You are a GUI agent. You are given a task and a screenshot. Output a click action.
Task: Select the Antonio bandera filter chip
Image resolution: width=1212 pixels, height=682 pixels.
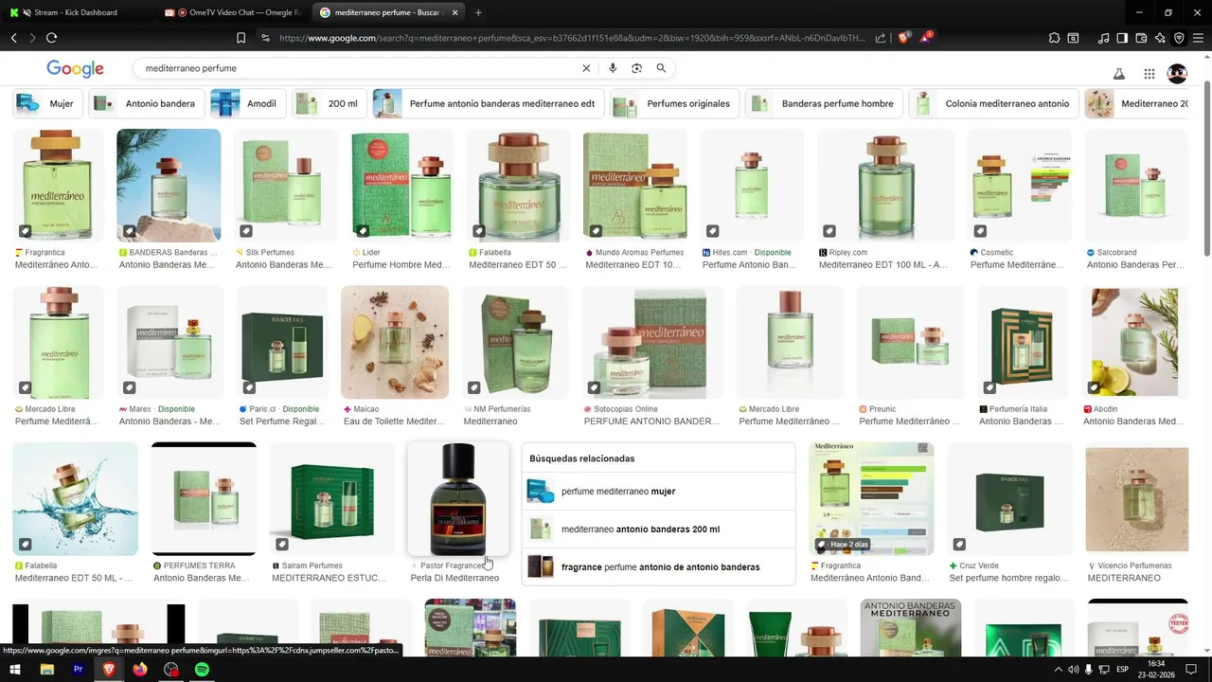148,103
